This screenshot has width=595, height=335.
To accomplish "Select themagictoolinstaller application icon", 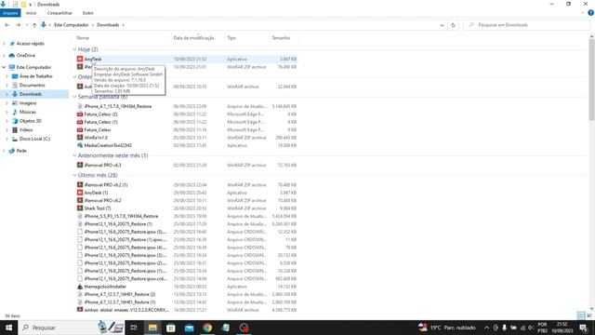I will (80, 287).
